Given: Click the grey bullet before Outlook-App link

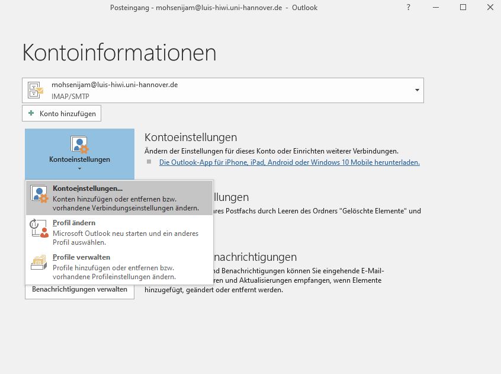Looking at the screenshot, I should pyautogui.click(x=149, y=162).
